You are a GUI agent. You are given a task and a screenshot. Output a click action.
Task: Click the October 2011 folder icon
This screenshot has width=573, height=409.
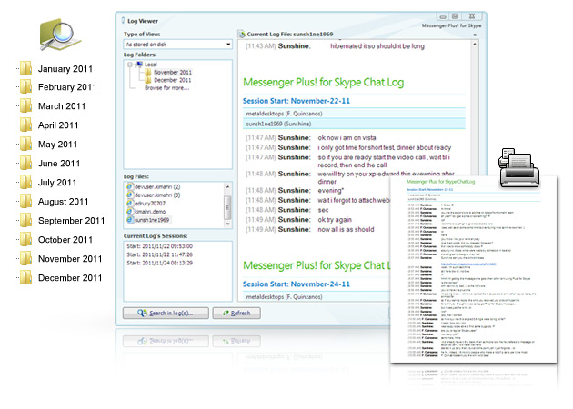tap(26, 239)
